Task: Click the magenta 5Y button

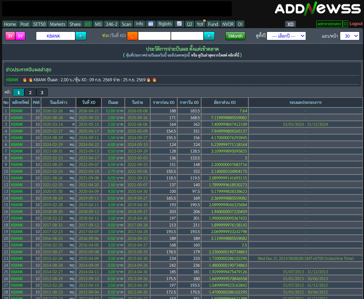Action: 20,36
